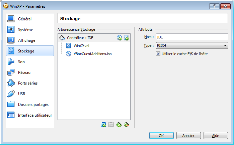234x145 pixels.
Task: Switch to the Réseau settings section
Action: point(24,72)
